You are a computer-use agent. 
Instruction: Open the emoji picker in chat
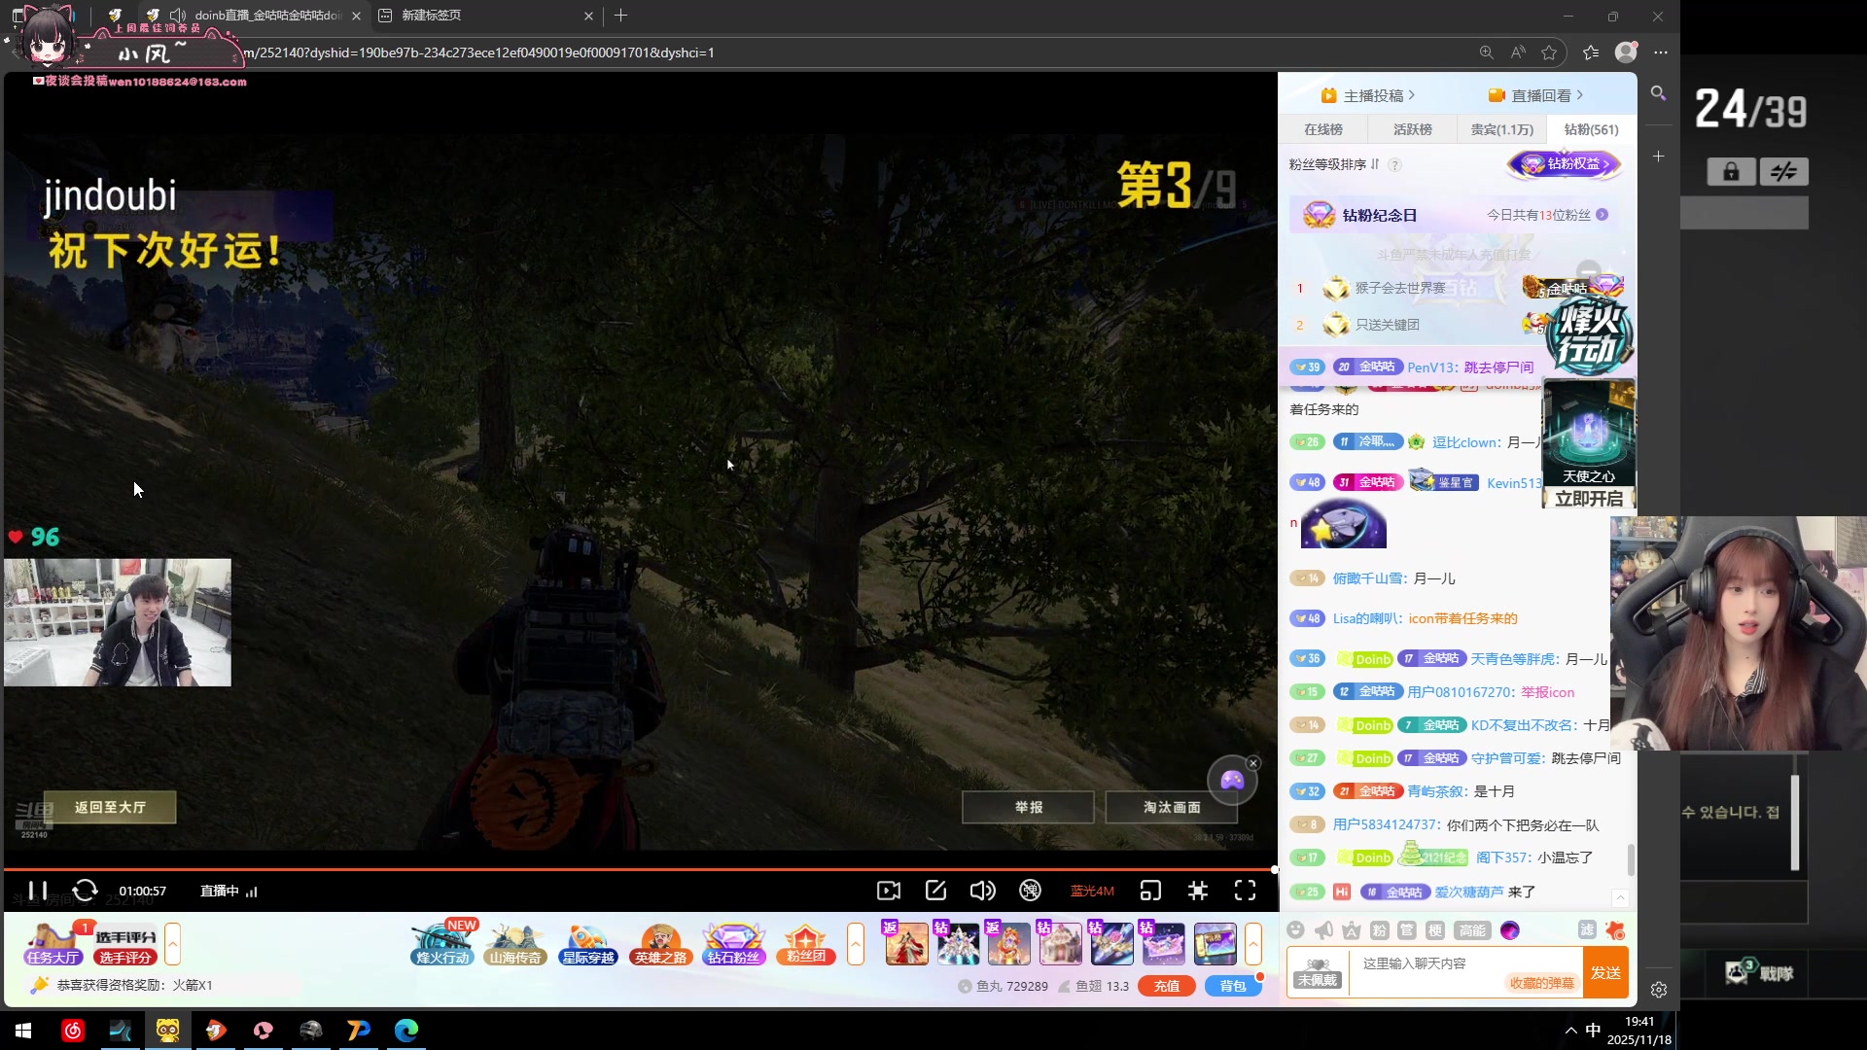(1295, 930)
